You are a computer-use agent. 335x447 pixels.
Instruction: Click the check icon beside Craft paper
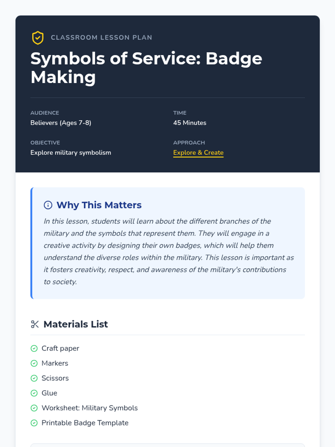click(34, 348)
